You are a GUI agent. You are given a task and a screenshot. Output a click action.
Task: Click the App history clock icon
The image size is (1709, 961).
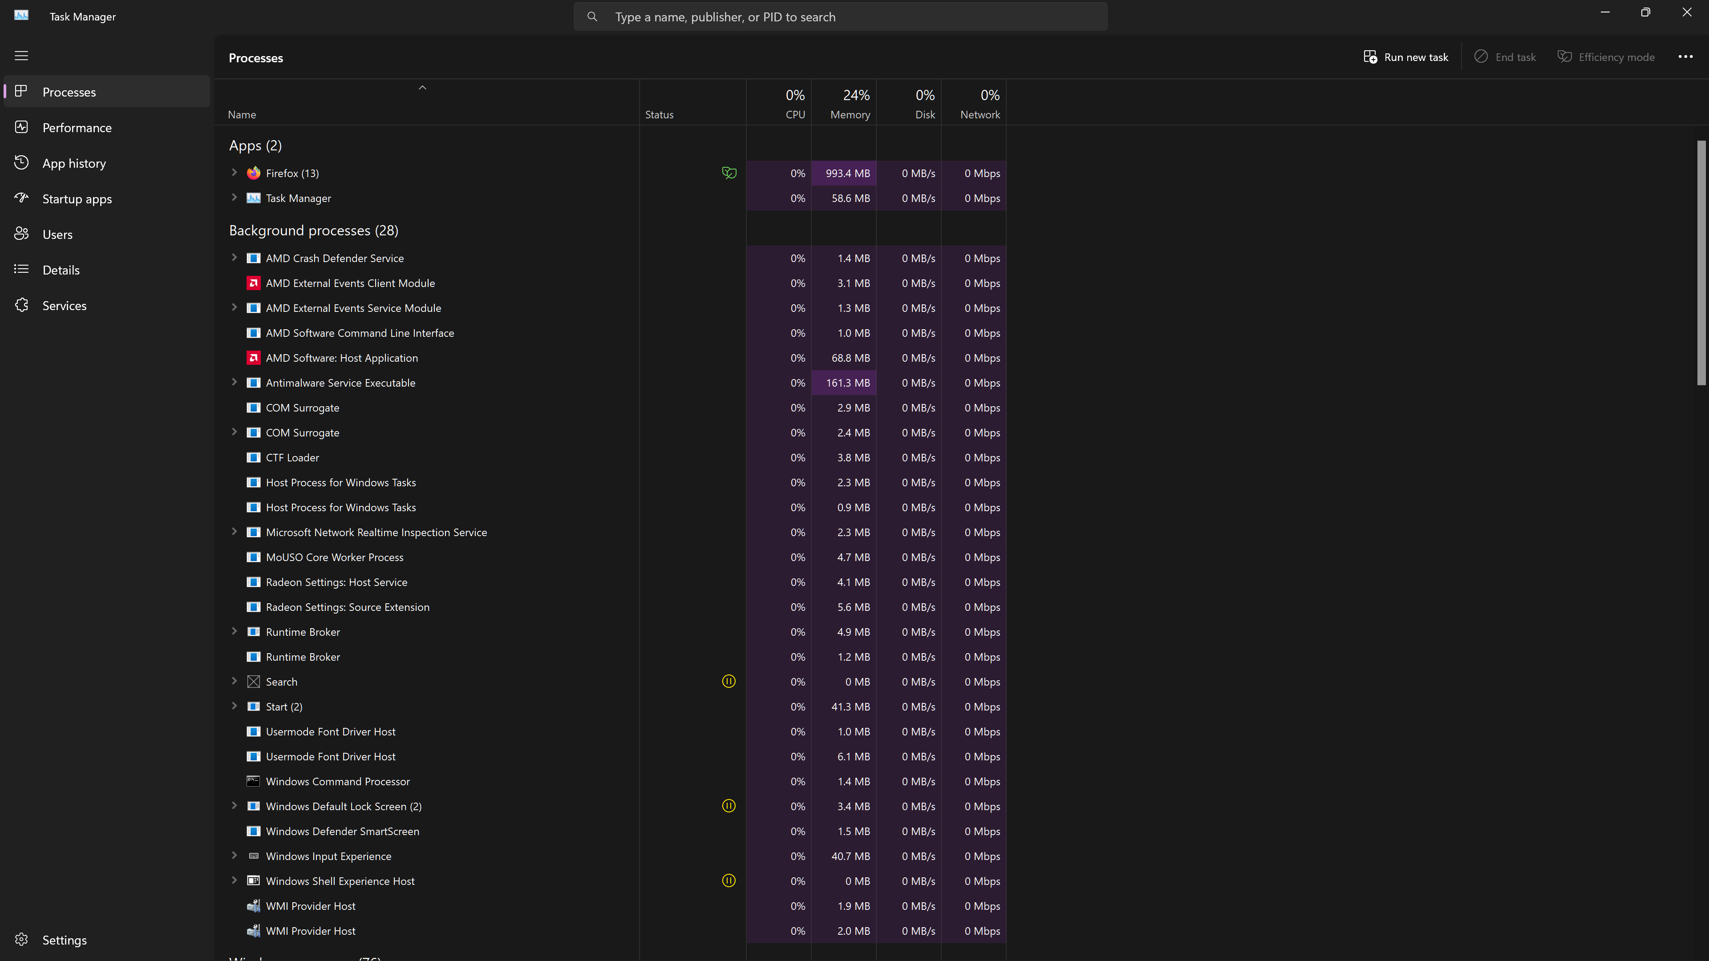pos(21,162)
